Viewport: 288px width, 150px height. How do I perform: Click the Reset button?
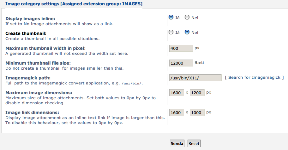[x=194, y=143]
